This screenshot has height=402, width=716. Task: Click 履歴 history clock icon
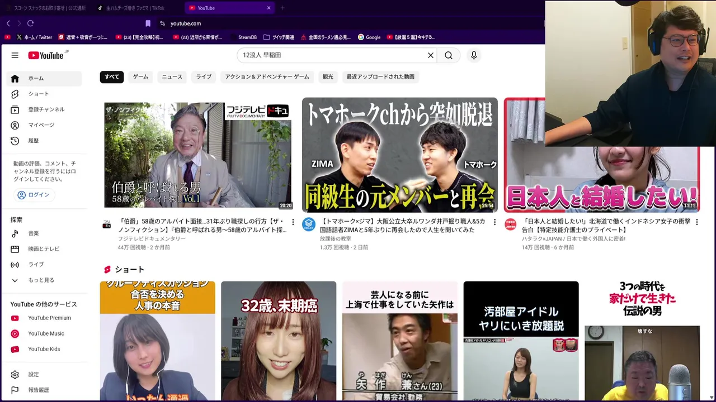pyautogui.click(x=15, y=141)
